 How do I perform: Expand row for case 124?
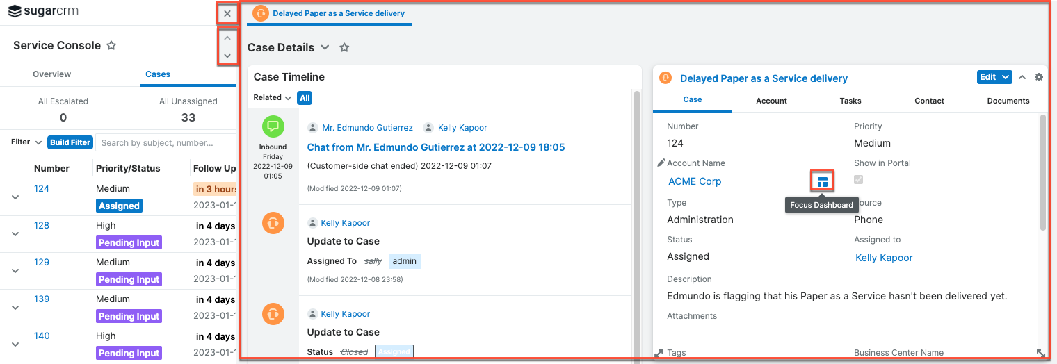click(15, 197)
